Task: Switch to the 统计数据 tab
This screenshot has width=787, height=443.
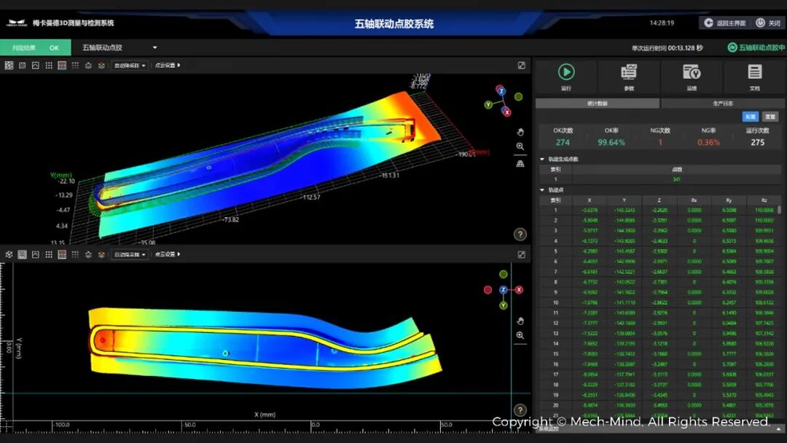Action: 598,103
